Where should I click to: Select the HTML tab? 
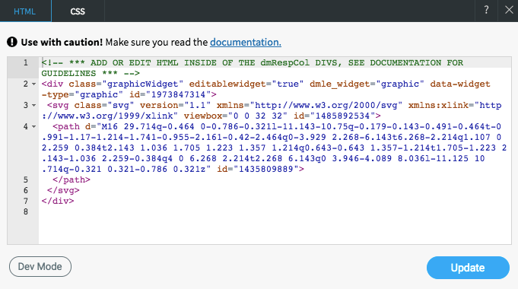25,11
